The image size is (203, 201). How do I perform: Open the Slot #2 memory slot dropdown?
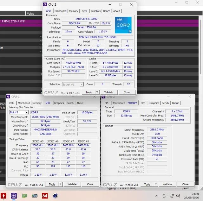click(x=19, y=112)
